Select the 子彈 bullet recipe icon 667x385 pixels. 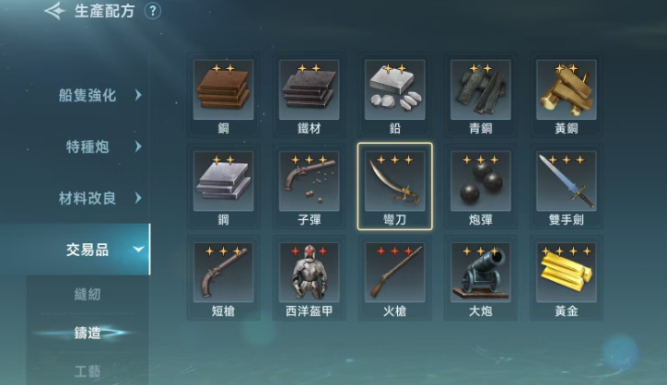(x=310, y=181)
